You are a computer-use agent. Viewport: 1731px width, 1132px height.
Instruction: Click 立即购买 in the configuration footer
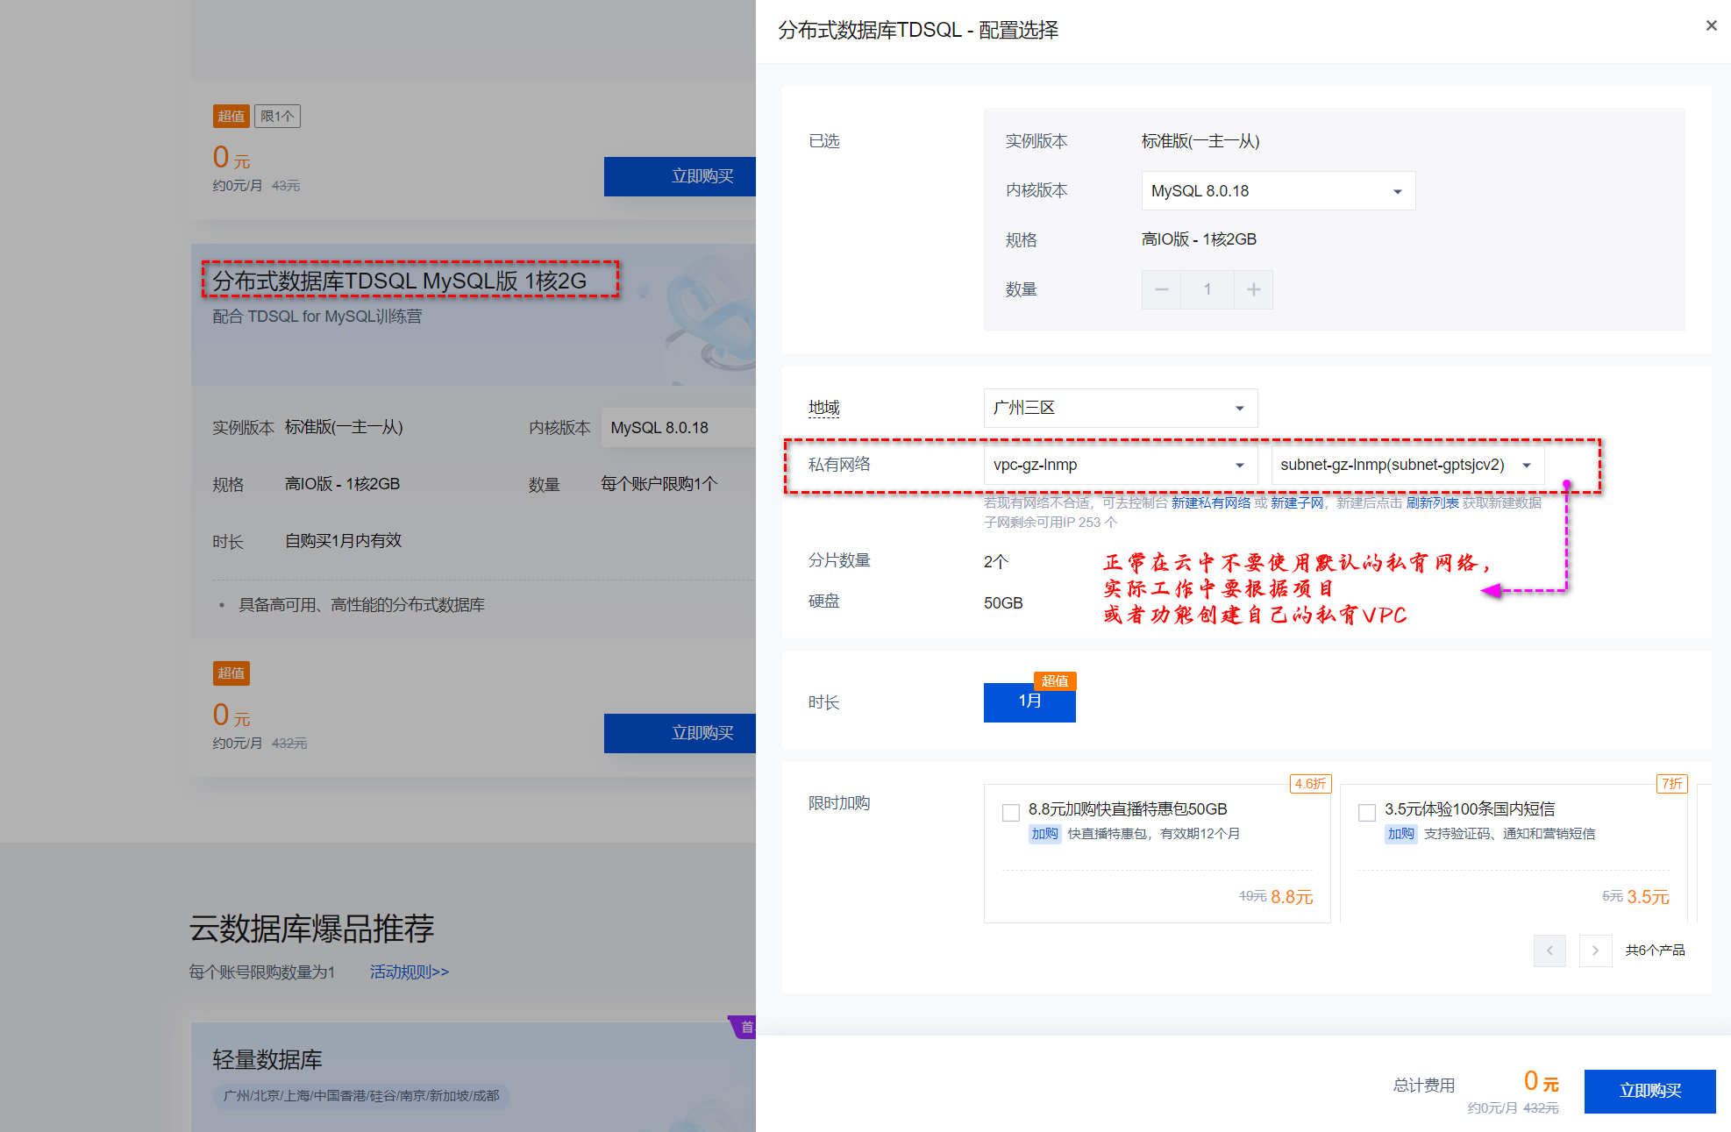click(x=1649, y=1091)
